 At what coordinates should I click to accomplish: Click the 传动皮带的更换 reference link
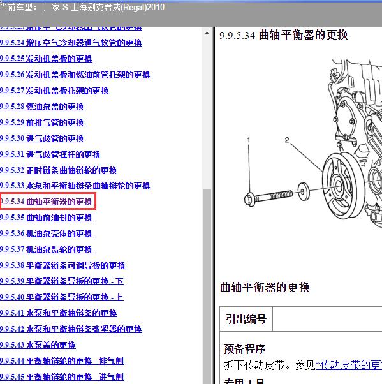pos(349,365)
